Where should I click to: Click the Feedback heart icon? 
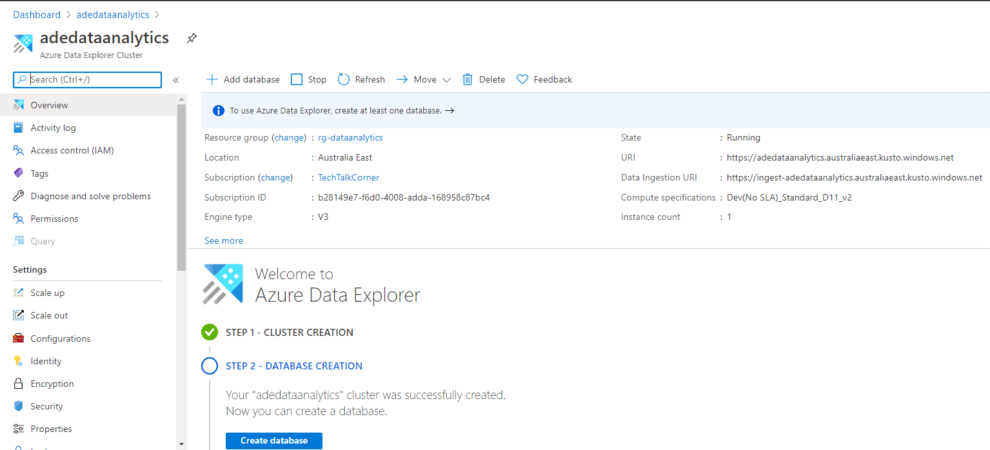click(x=522, y=79)
